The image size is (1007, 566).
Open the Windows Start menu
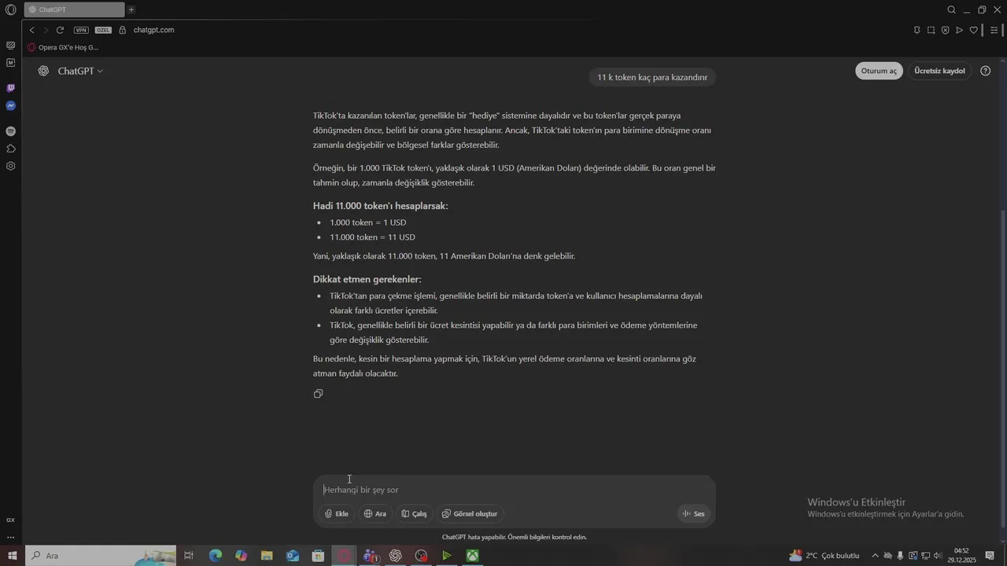[x=12, y=556]
